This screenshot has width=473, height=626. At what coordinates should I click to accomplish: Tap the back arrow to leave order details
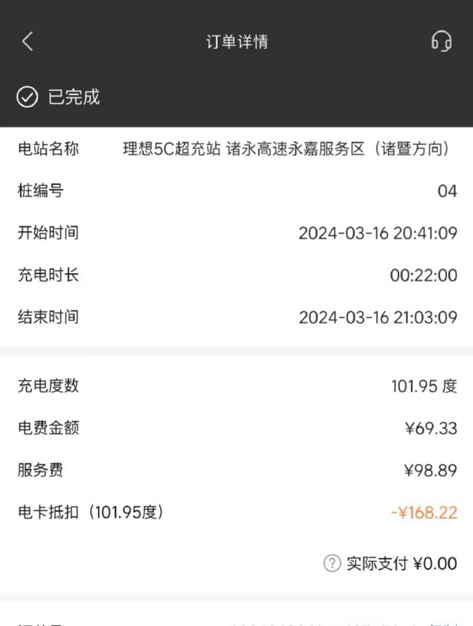pyautogui.click(x=27, y=41)
